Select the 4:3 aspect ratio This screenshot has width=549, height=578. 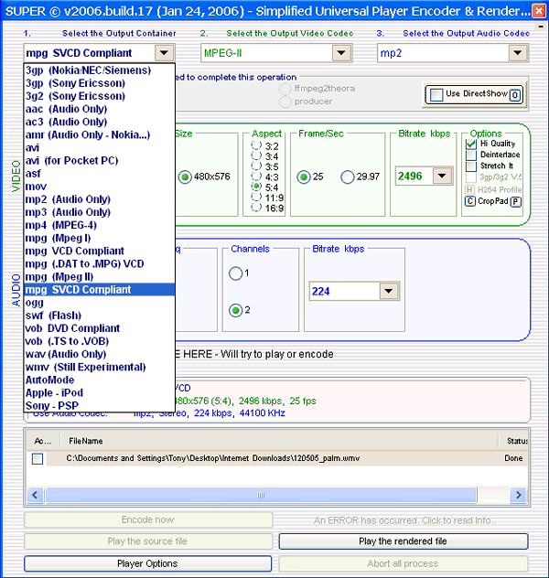pos(256,177)
